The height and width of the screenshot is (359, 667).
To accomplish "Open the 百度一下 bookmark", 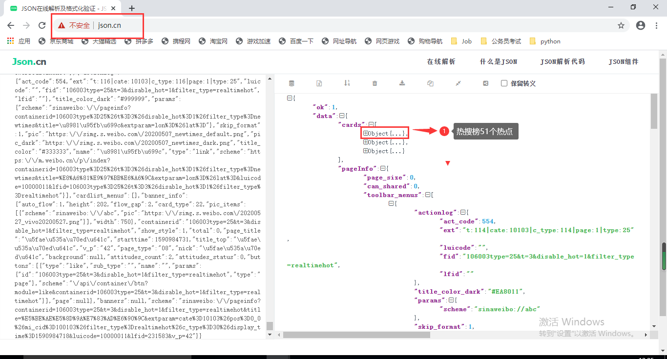I will click(296, 41).
